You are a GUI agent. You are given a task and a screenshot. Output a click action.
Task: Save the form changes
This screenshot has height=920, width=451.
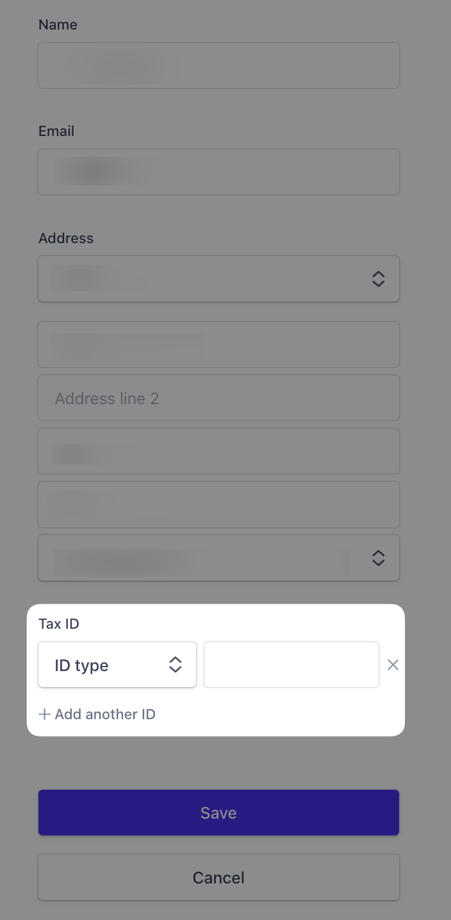tap(218, 812)
